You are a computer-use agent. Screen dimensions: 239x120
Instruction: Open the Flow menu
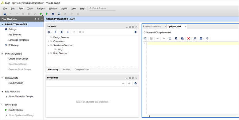21,9
